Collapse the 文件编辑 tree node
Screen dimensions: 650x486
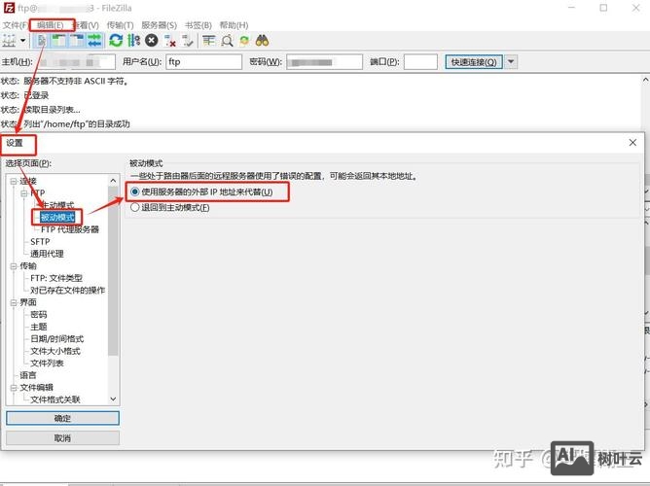point(14,388)
